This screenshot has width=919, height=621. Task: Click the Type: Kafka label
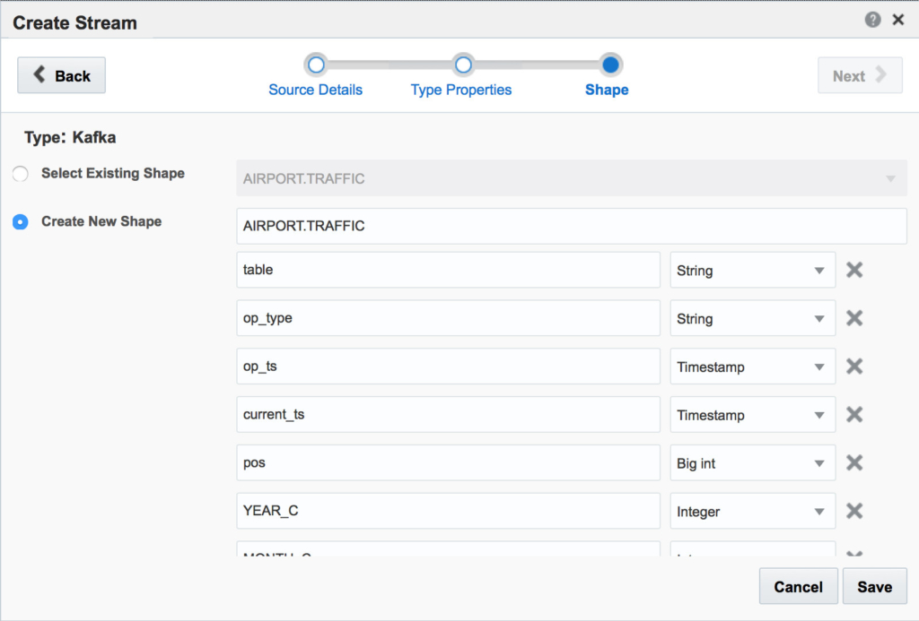click(x=70, y=137)
